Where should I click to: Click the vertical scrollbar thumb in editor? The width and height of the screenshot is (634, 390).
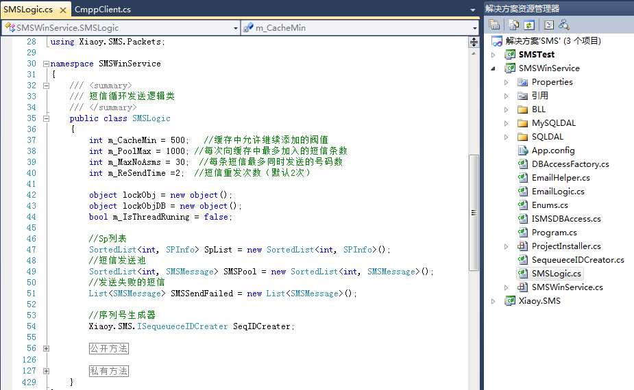point(474,212)
